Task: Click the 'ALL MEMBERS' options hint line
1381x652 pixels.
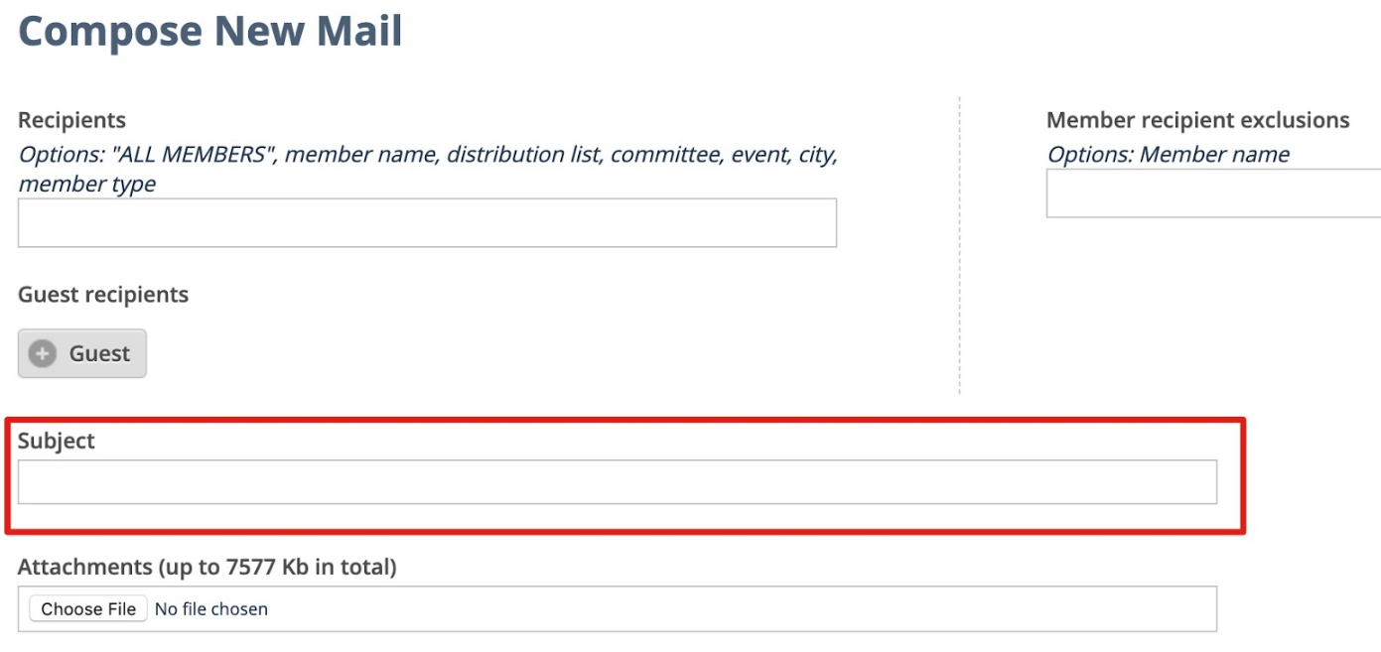Action: [x=428, y=155]
